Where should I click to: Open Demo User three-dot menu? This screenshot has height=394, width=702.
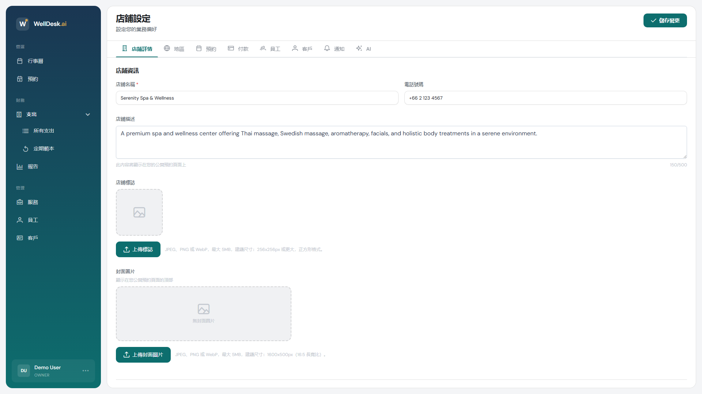coord(86,371)
